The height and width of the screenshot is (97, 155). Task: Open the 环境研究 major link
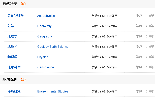click(14, 91)
